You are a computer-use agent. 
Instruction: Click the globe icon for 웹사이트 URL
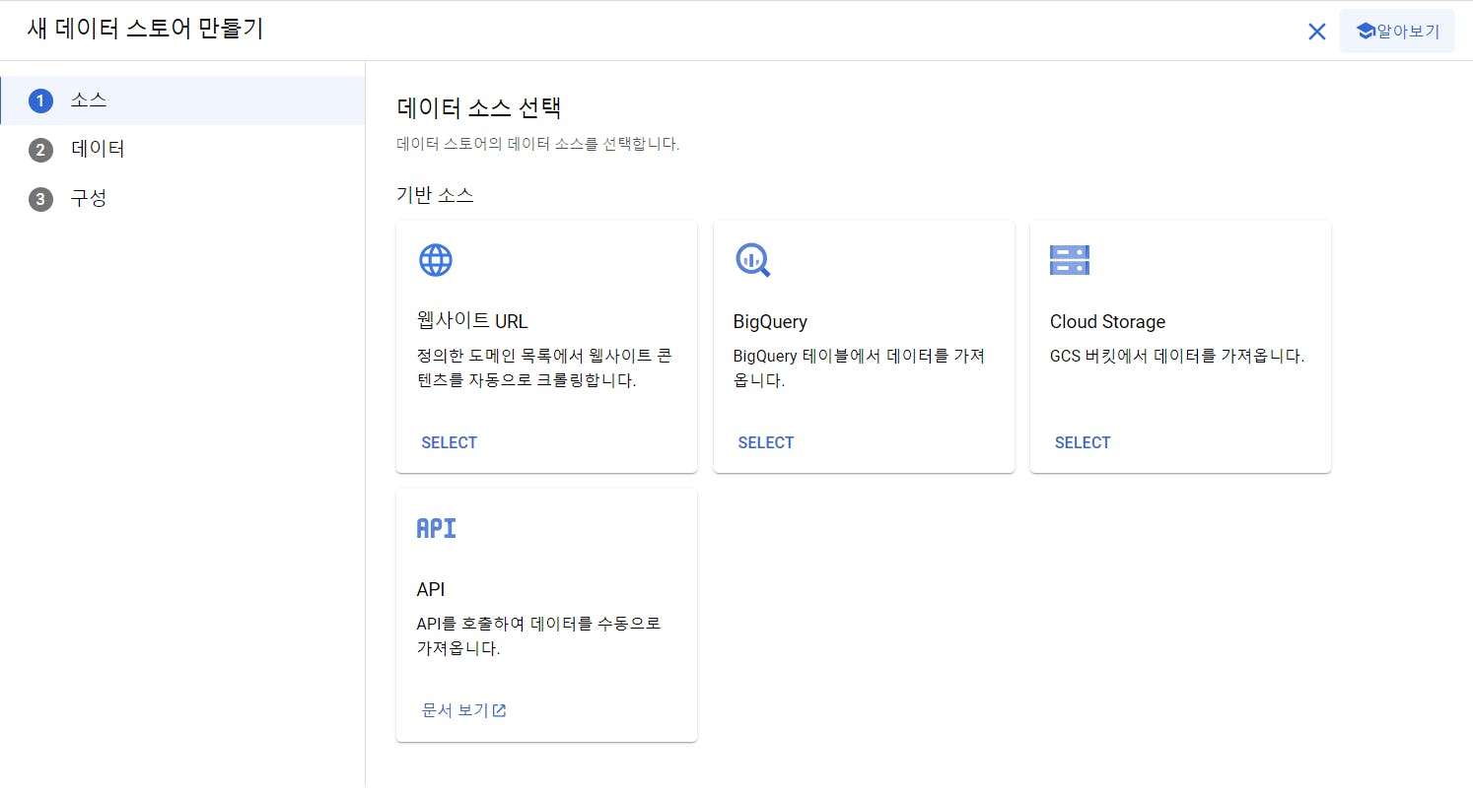pos(436,260)
